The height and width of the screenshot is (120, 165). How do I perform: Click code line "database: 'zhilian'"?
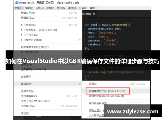click(103, 44)
